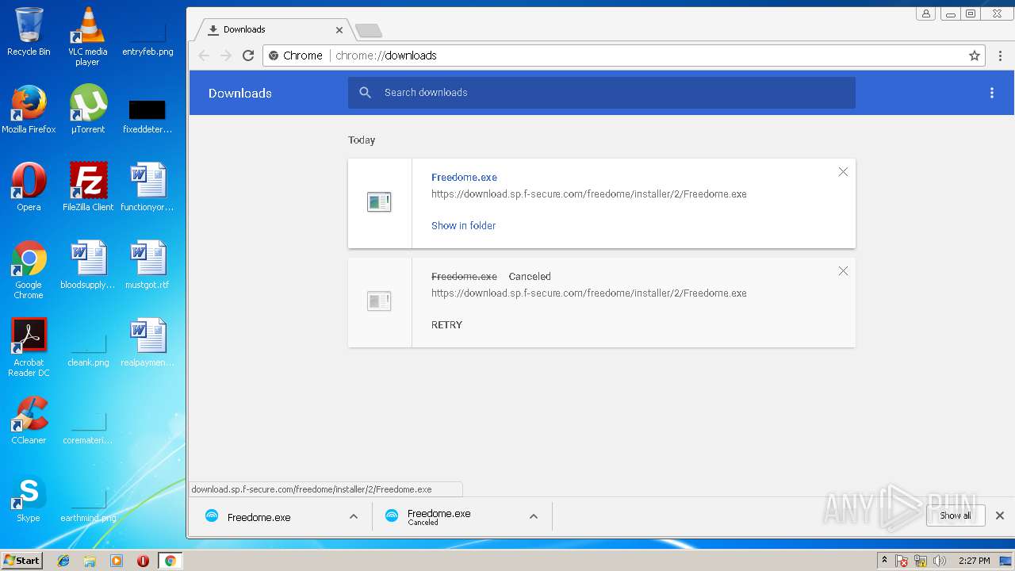The width and height of the screenshot is (1015, 571).
Task: Select the earthmind.png file
Action: [87, 503]
